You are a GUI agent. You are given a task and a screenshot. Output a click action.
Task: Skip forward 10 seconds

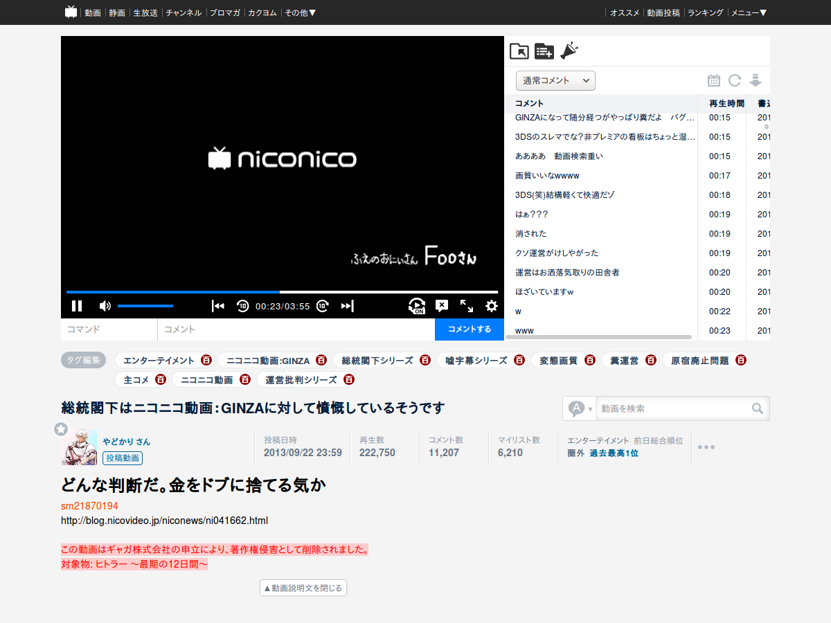coord(323,306)
